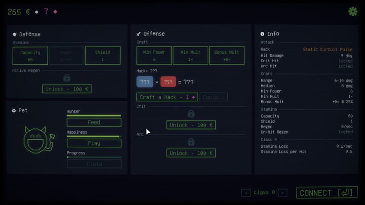Click the class 0 label
Image resolution: width=365 pixels, height=205 pixels.
pos(264,192)
